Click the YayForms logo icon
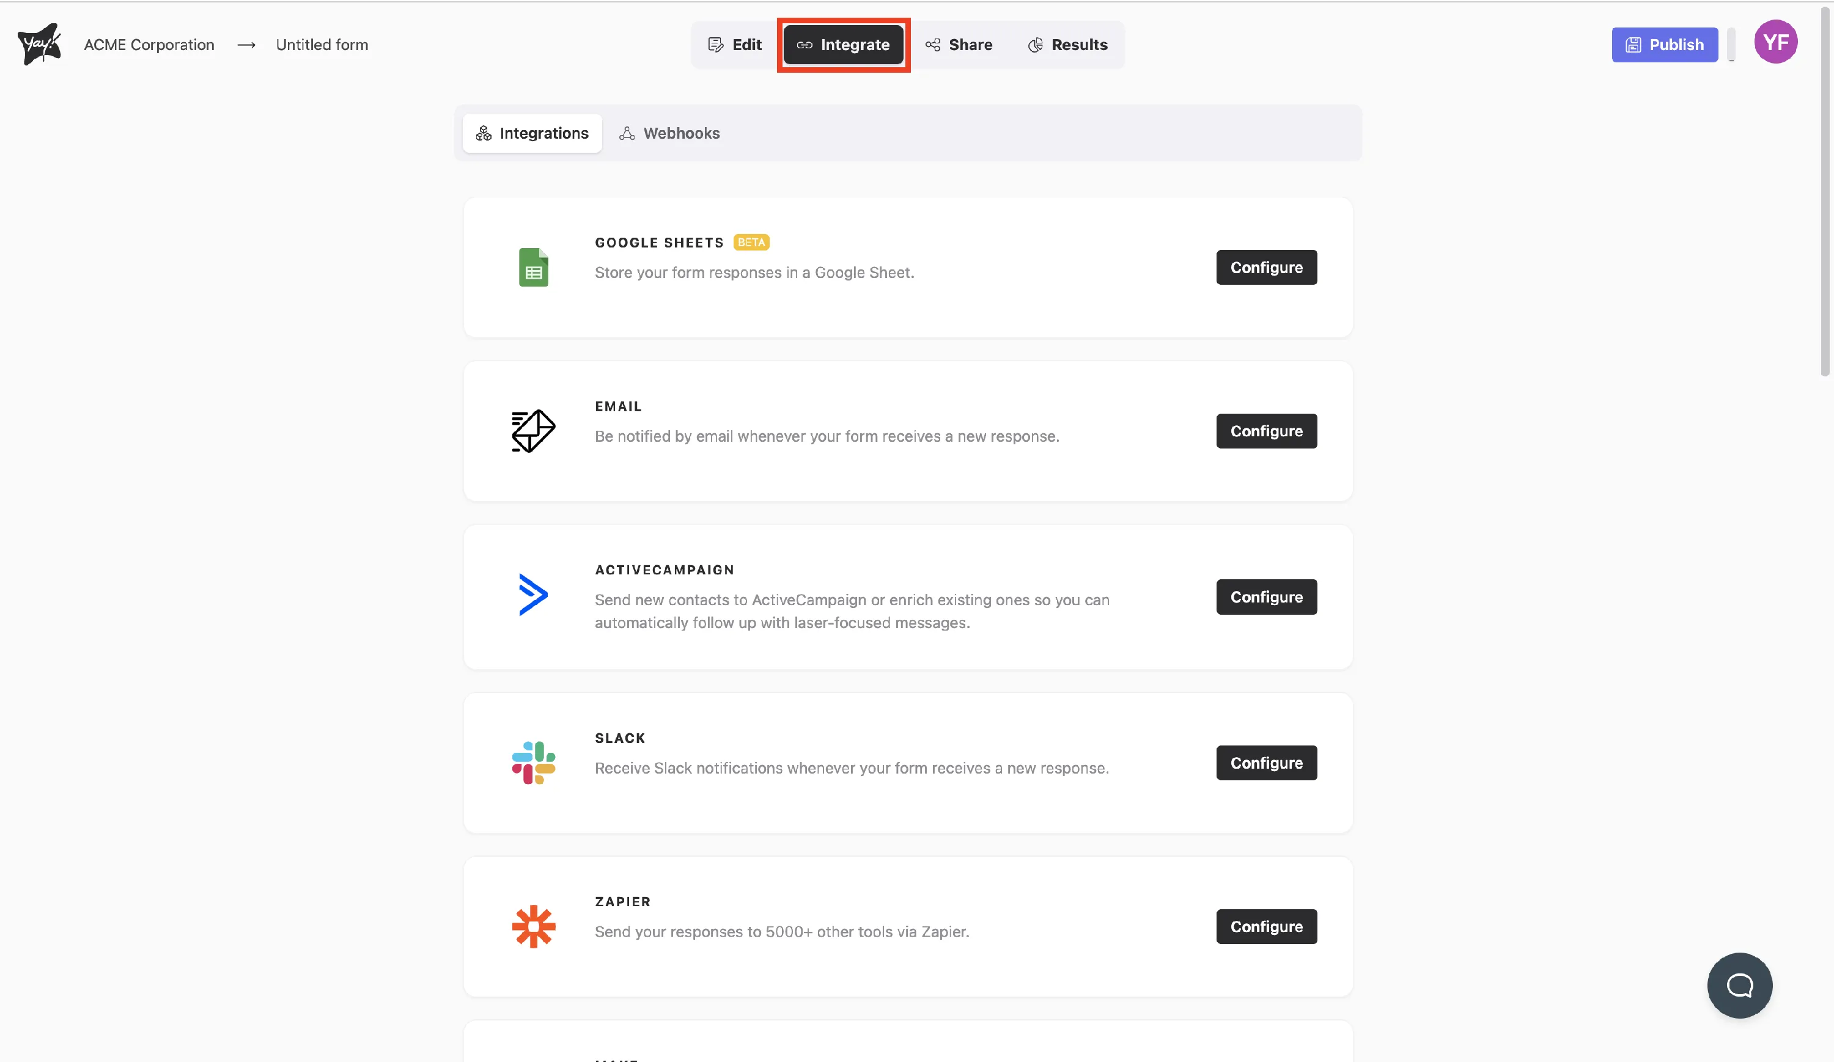 pyautogui.click(x=39, y=45)
